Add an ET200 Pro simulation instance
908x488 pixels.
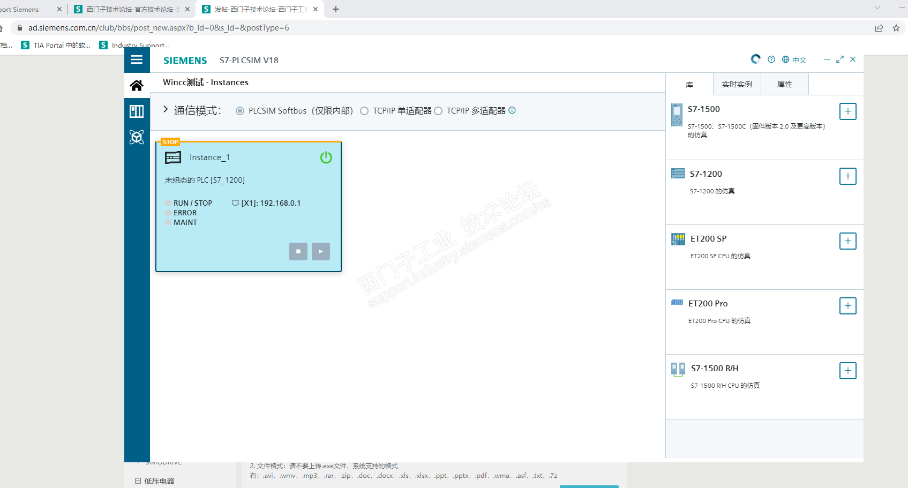(x=847, y=306)
